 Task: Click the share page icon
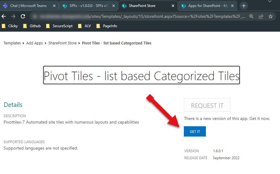[261, 17]
